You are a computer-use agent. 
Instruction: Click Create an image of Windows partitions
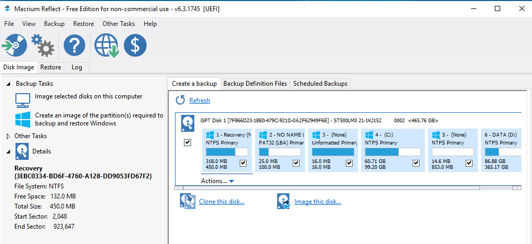(x=99, y=119)
